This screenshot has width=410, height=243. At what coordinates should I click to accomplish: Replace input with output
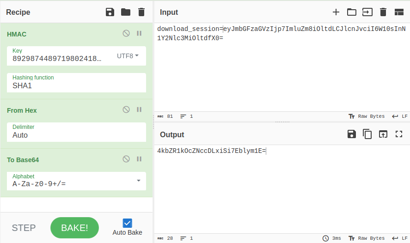(383, 134)
